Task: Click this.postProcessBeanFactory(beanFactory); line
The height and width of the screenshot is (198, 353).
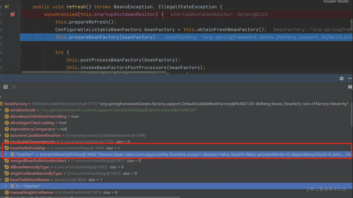Action: (x=123, y=60)
